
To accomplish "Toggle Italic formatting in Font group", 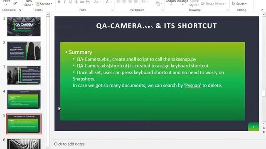I will point(65,2).
